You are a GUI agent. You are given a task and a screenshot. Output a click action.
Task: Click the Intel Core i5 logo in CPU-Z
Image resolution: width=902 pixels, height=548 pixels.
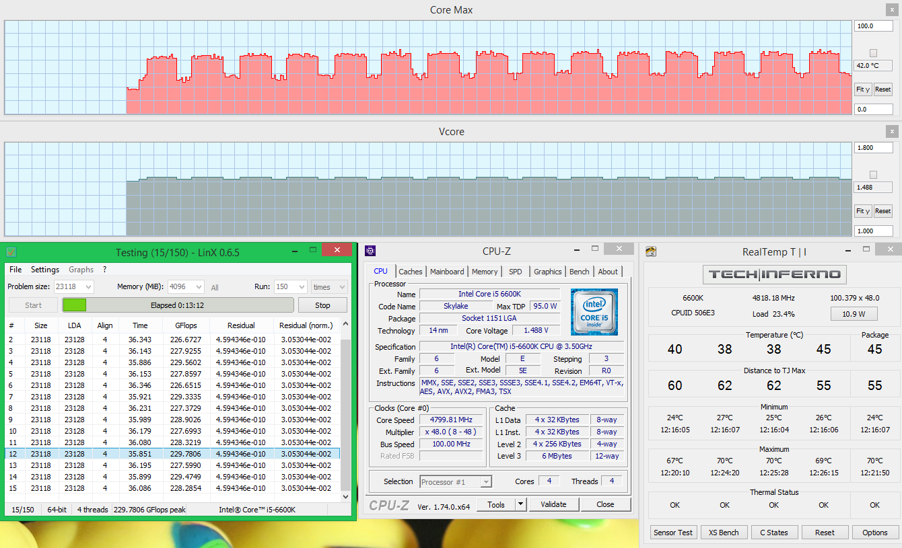594,311
